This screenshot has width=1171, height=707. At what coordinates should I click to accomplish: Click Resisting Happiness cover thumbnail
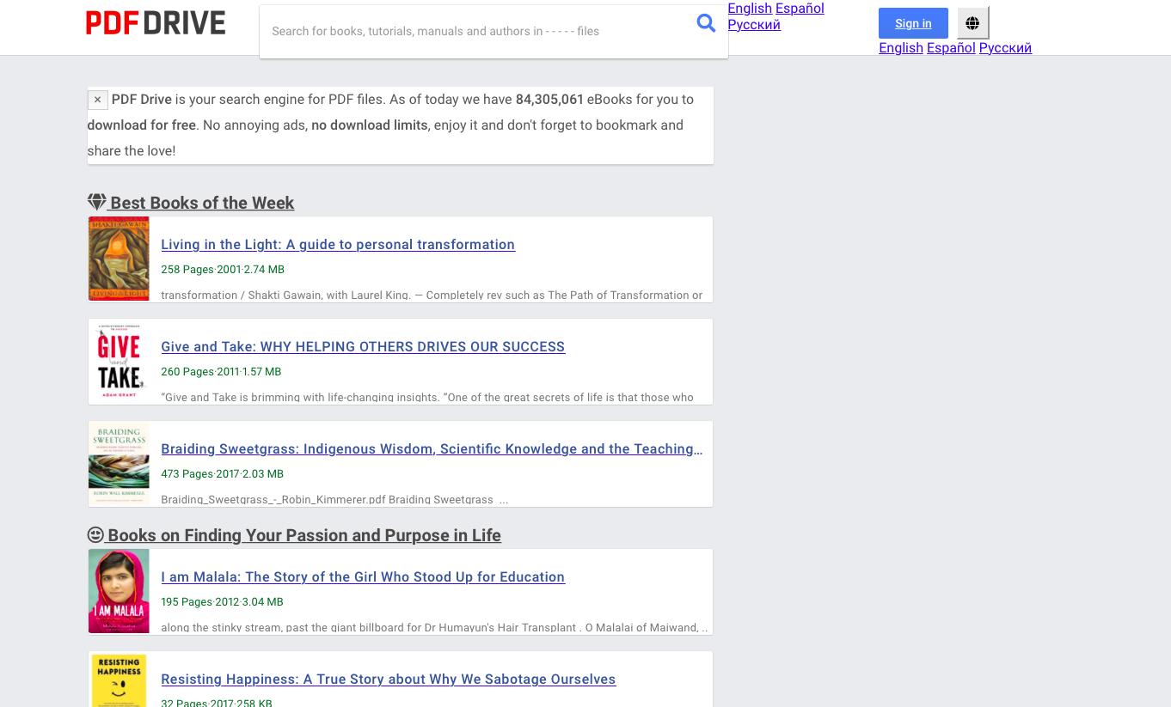coord(119,680)
